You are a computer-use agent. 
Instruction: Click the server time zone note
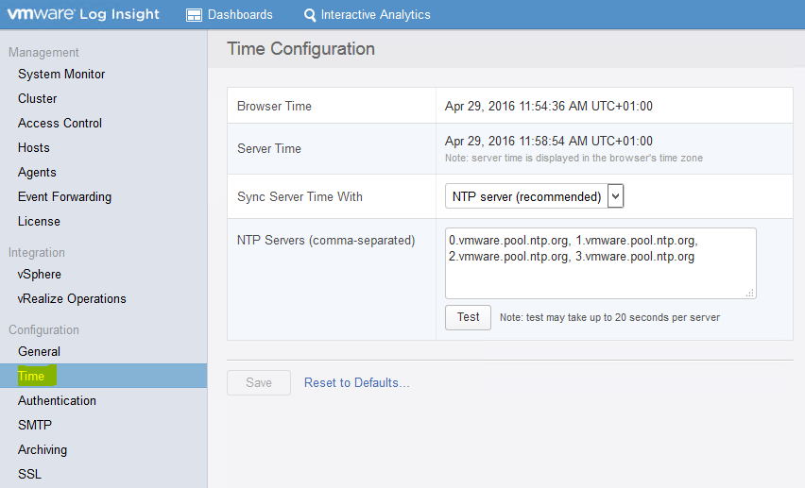click(574, 158)
